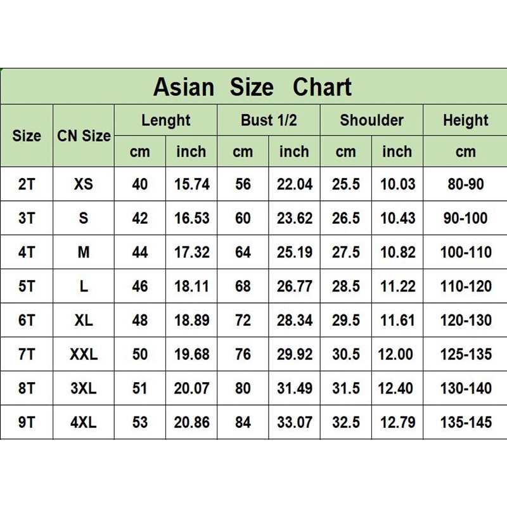Select the XL CN size cell

click(84, 320)
